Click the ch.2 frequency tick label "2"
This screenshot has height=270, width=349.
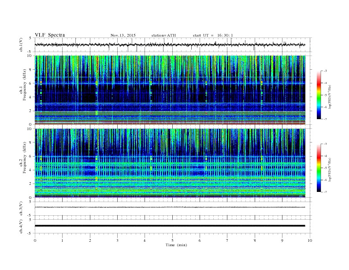(x=31, y=184)
